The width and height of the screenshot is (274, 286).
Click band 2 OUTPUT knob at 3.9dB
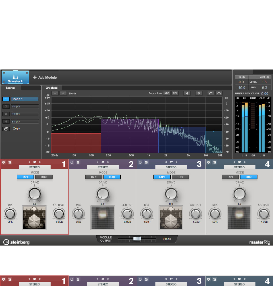(127, 214)
